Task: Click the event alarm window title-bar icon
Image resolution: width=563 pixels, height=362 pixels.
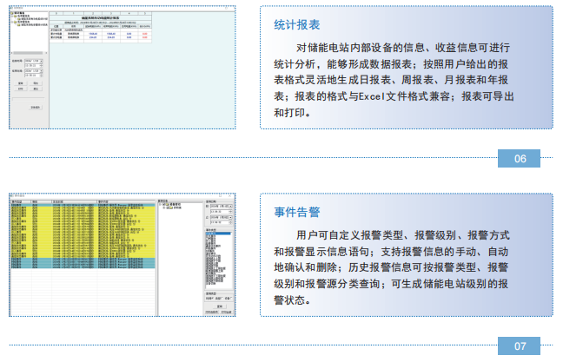Action: point(11,196)
